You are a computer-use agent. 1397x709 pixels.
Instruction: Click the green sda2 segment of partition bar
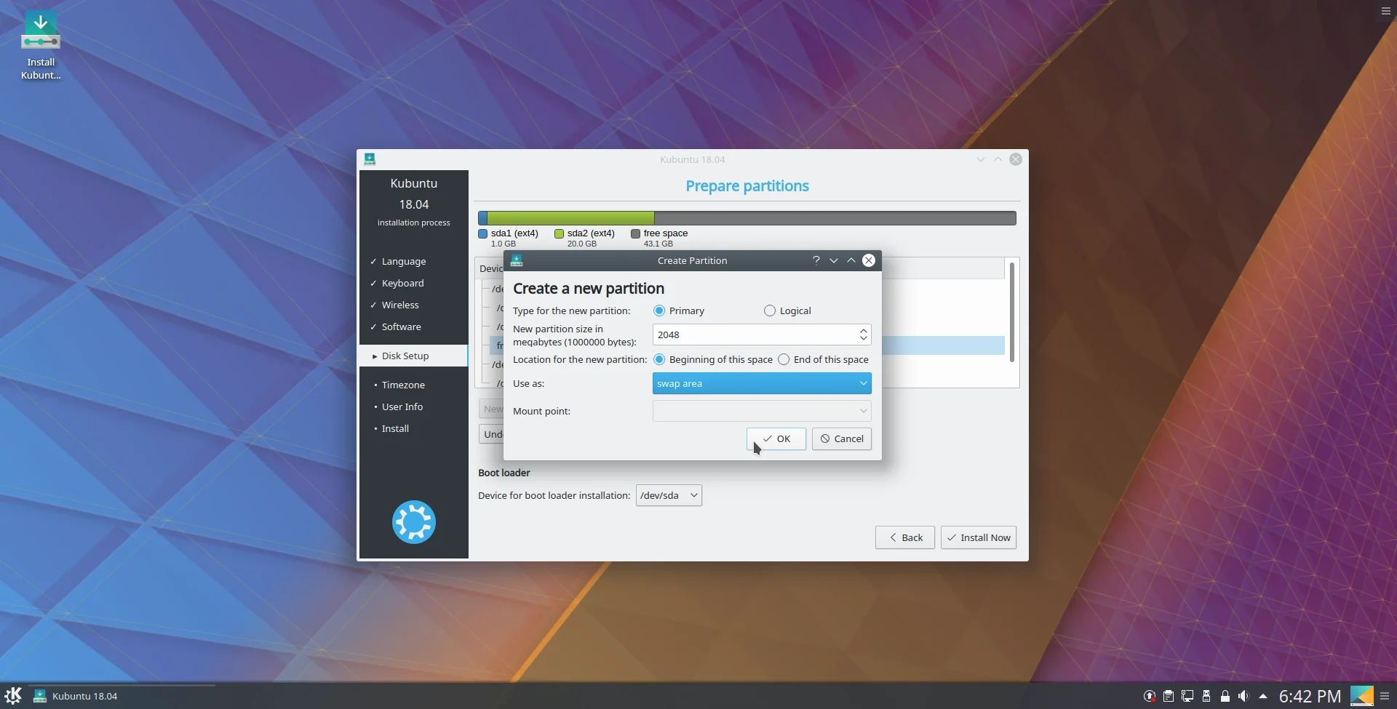click(x=570, y=218)
